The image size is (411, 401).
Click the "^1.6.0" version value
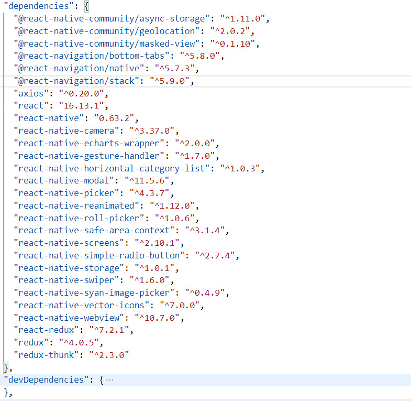point(149,280)
